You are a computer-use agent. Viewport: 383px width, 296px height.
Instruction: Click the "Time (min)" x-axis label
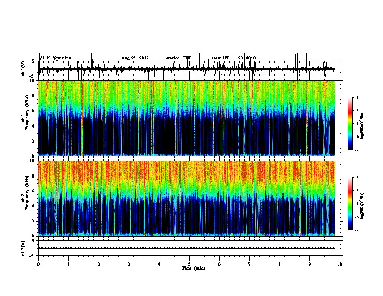tap(193, 268)
